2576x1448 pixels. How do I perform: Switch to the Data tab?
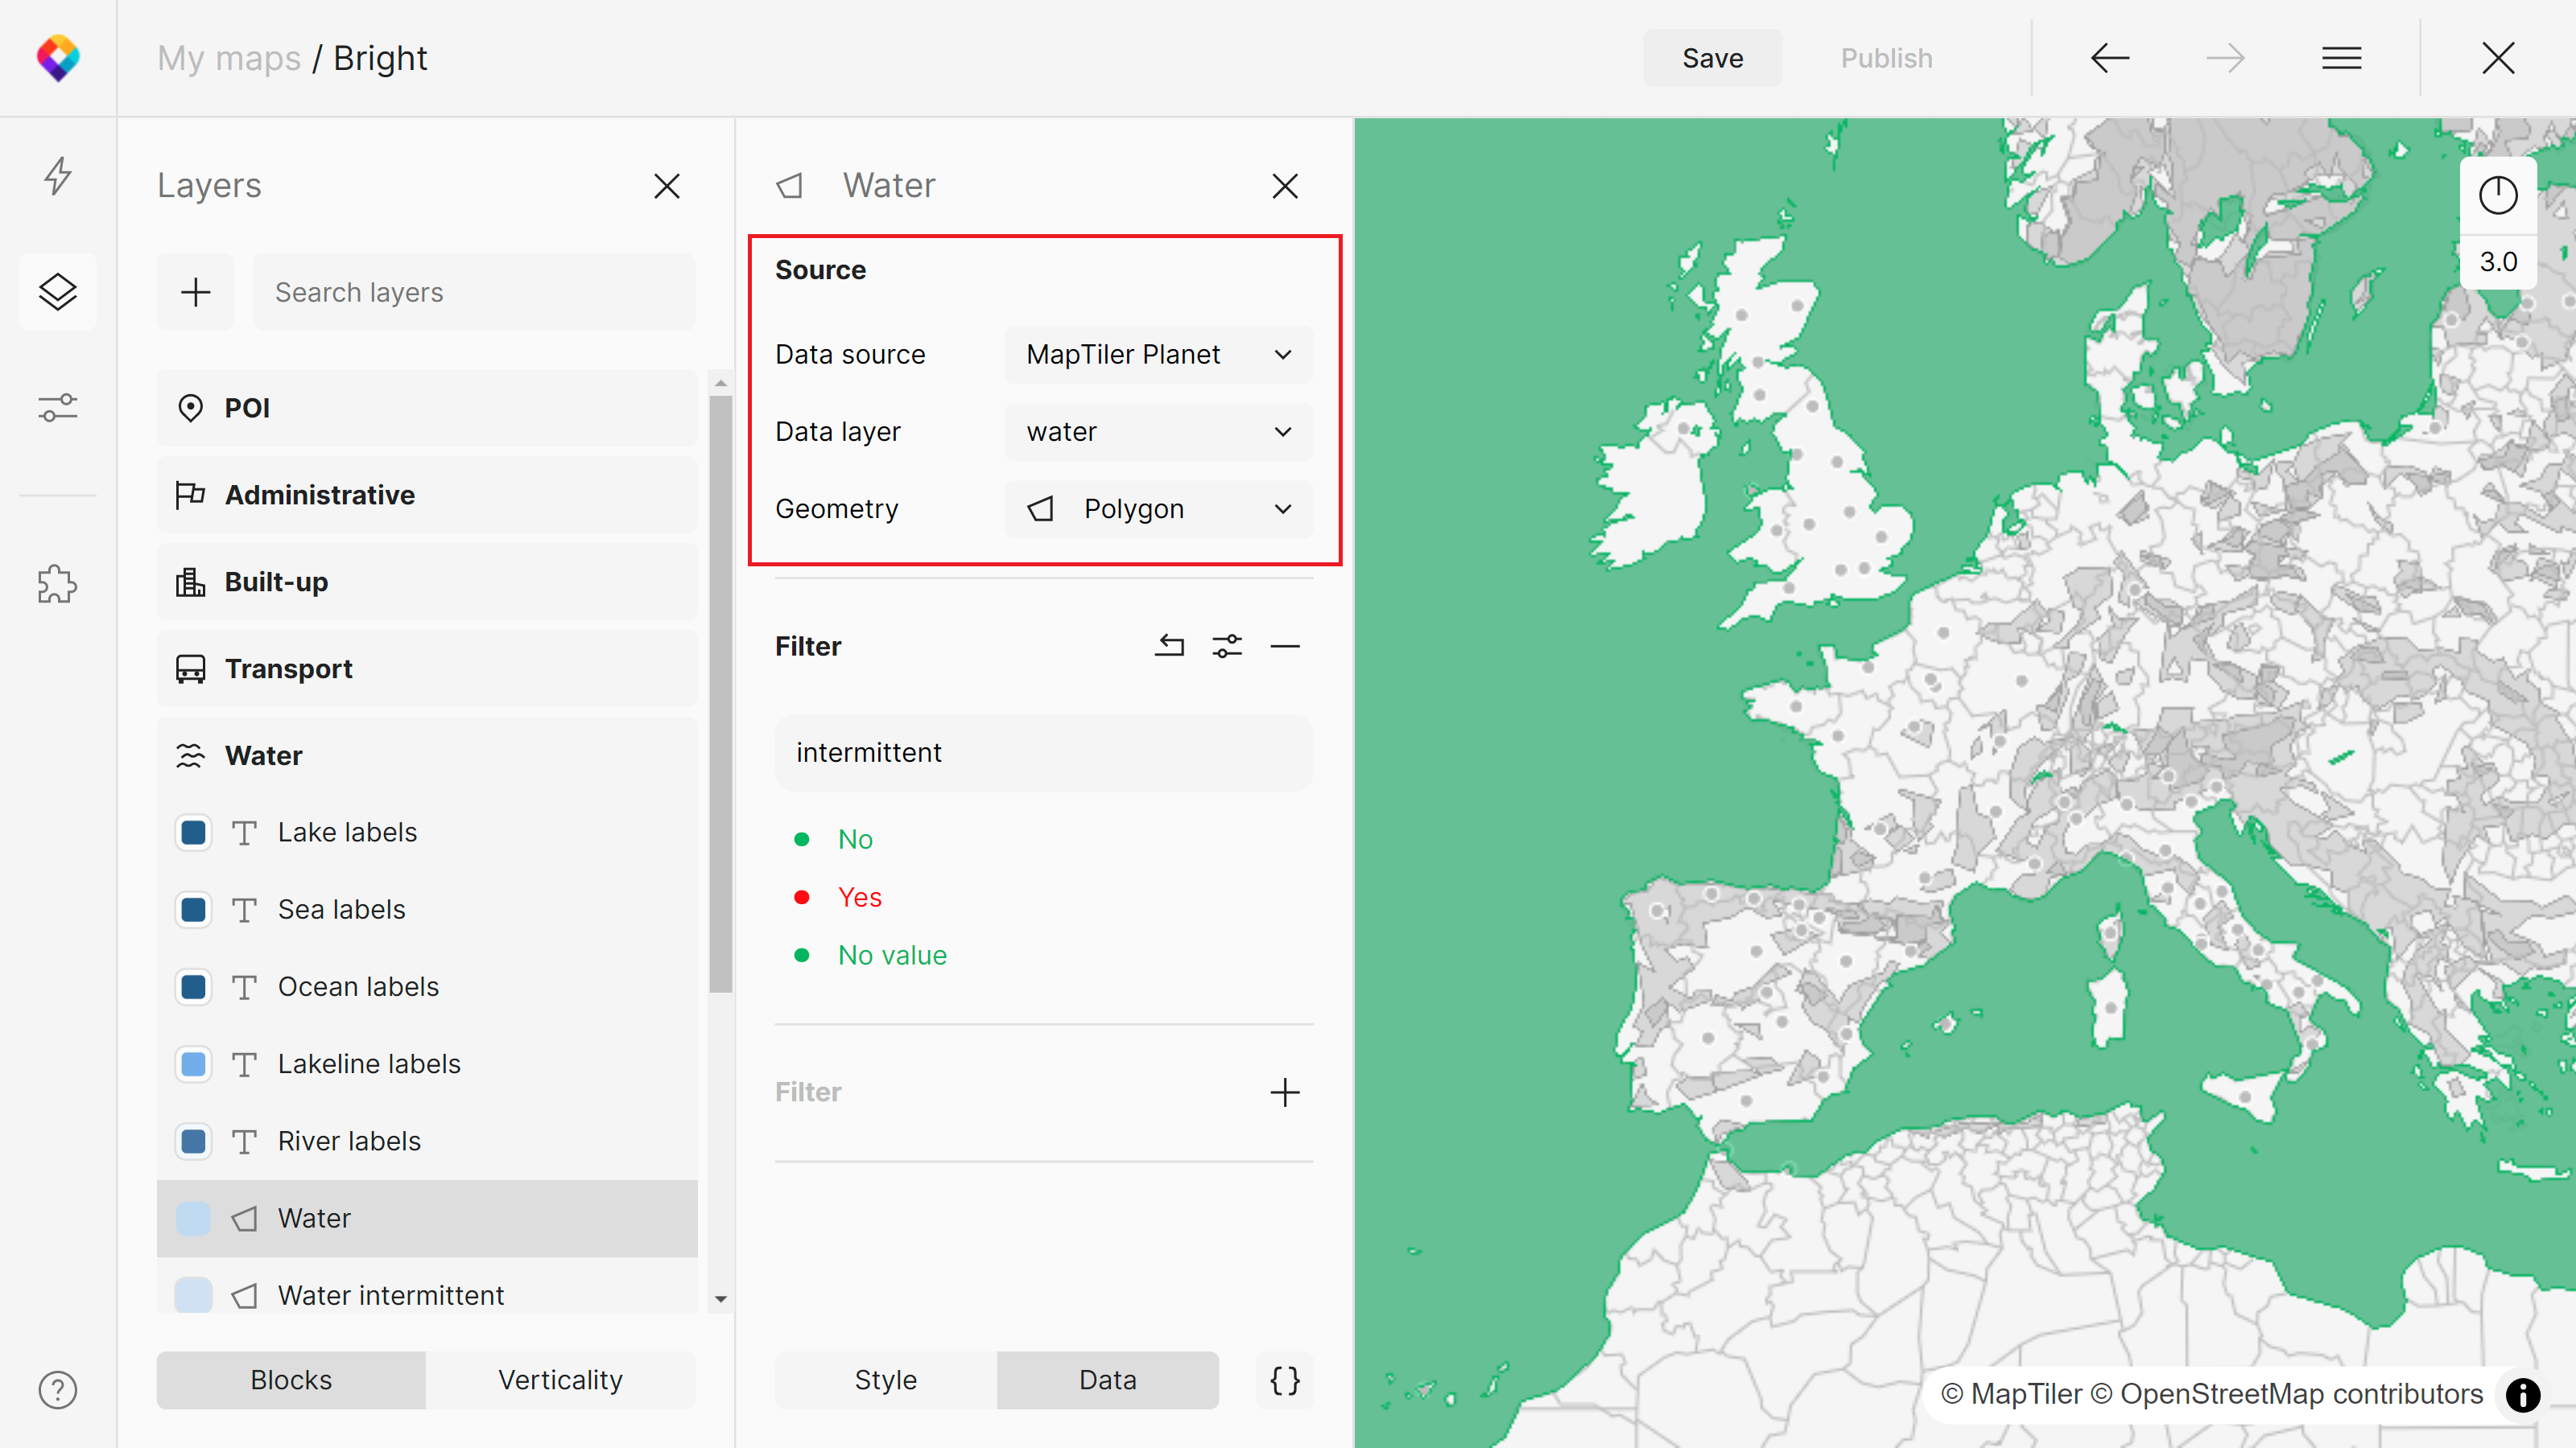(1106, 1380)
